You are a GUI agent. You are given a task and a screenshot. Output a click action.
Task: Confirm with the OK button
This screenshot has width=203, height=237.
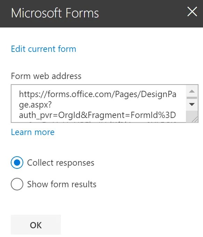pyautogui.click(x=36, y=225)
